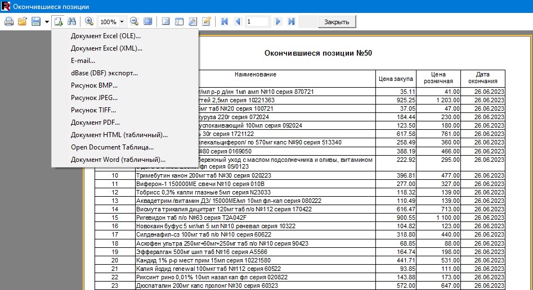Click the Цена розничная column header

438,78
